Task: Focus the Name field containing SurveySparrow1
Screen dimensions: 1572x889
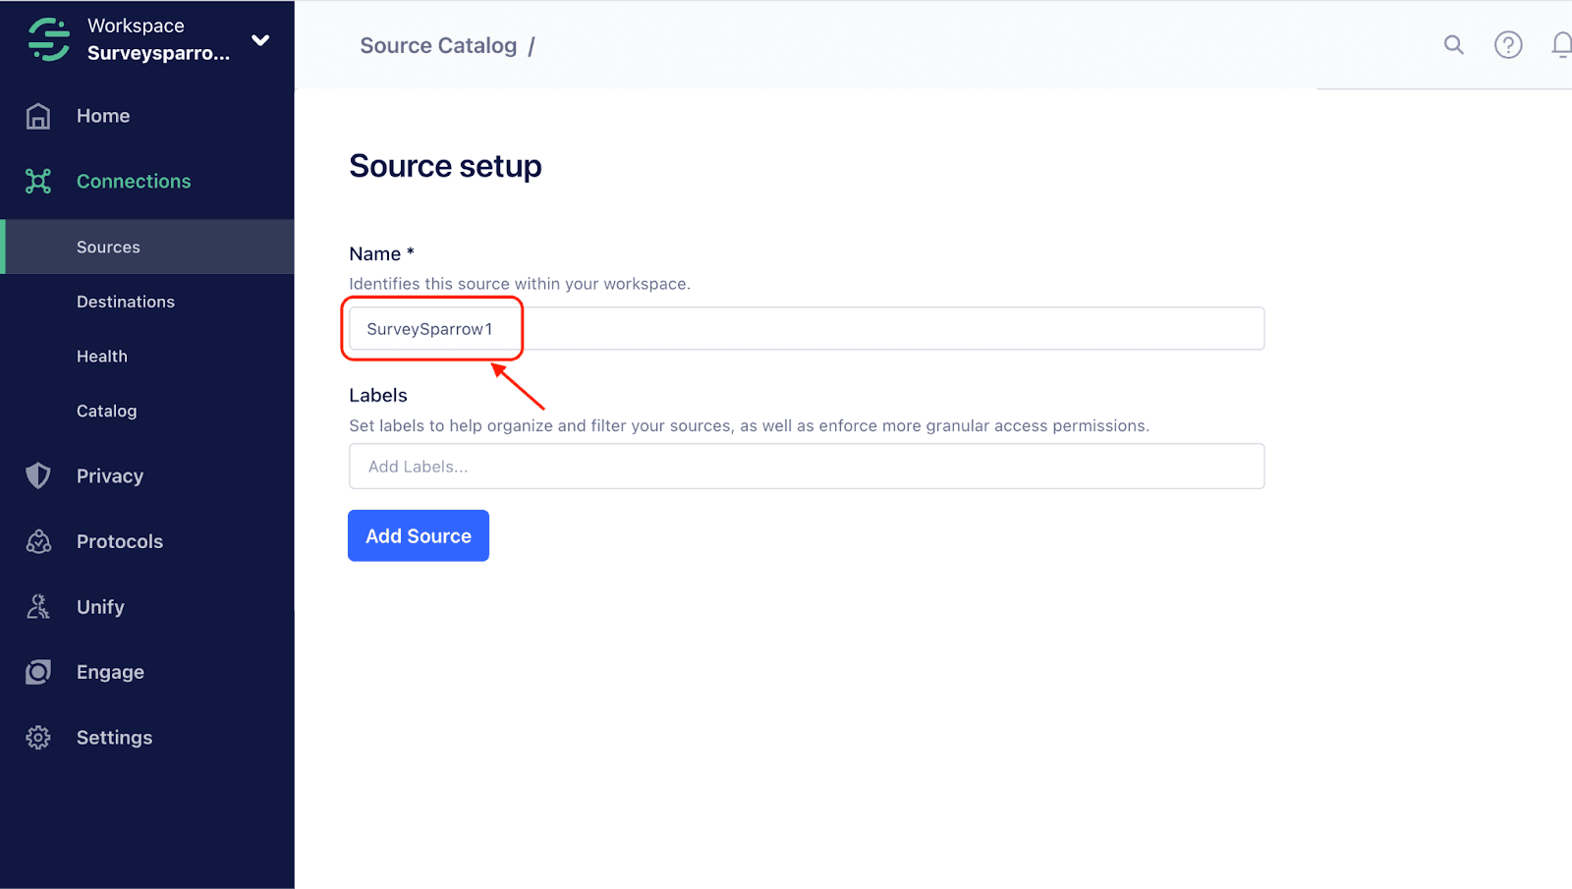Action: (806, 329)
